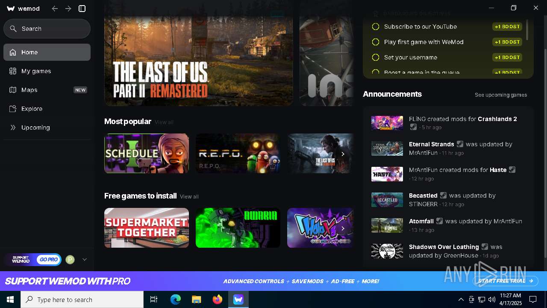Click the Windows taskbar search box

tap(82, 299)
